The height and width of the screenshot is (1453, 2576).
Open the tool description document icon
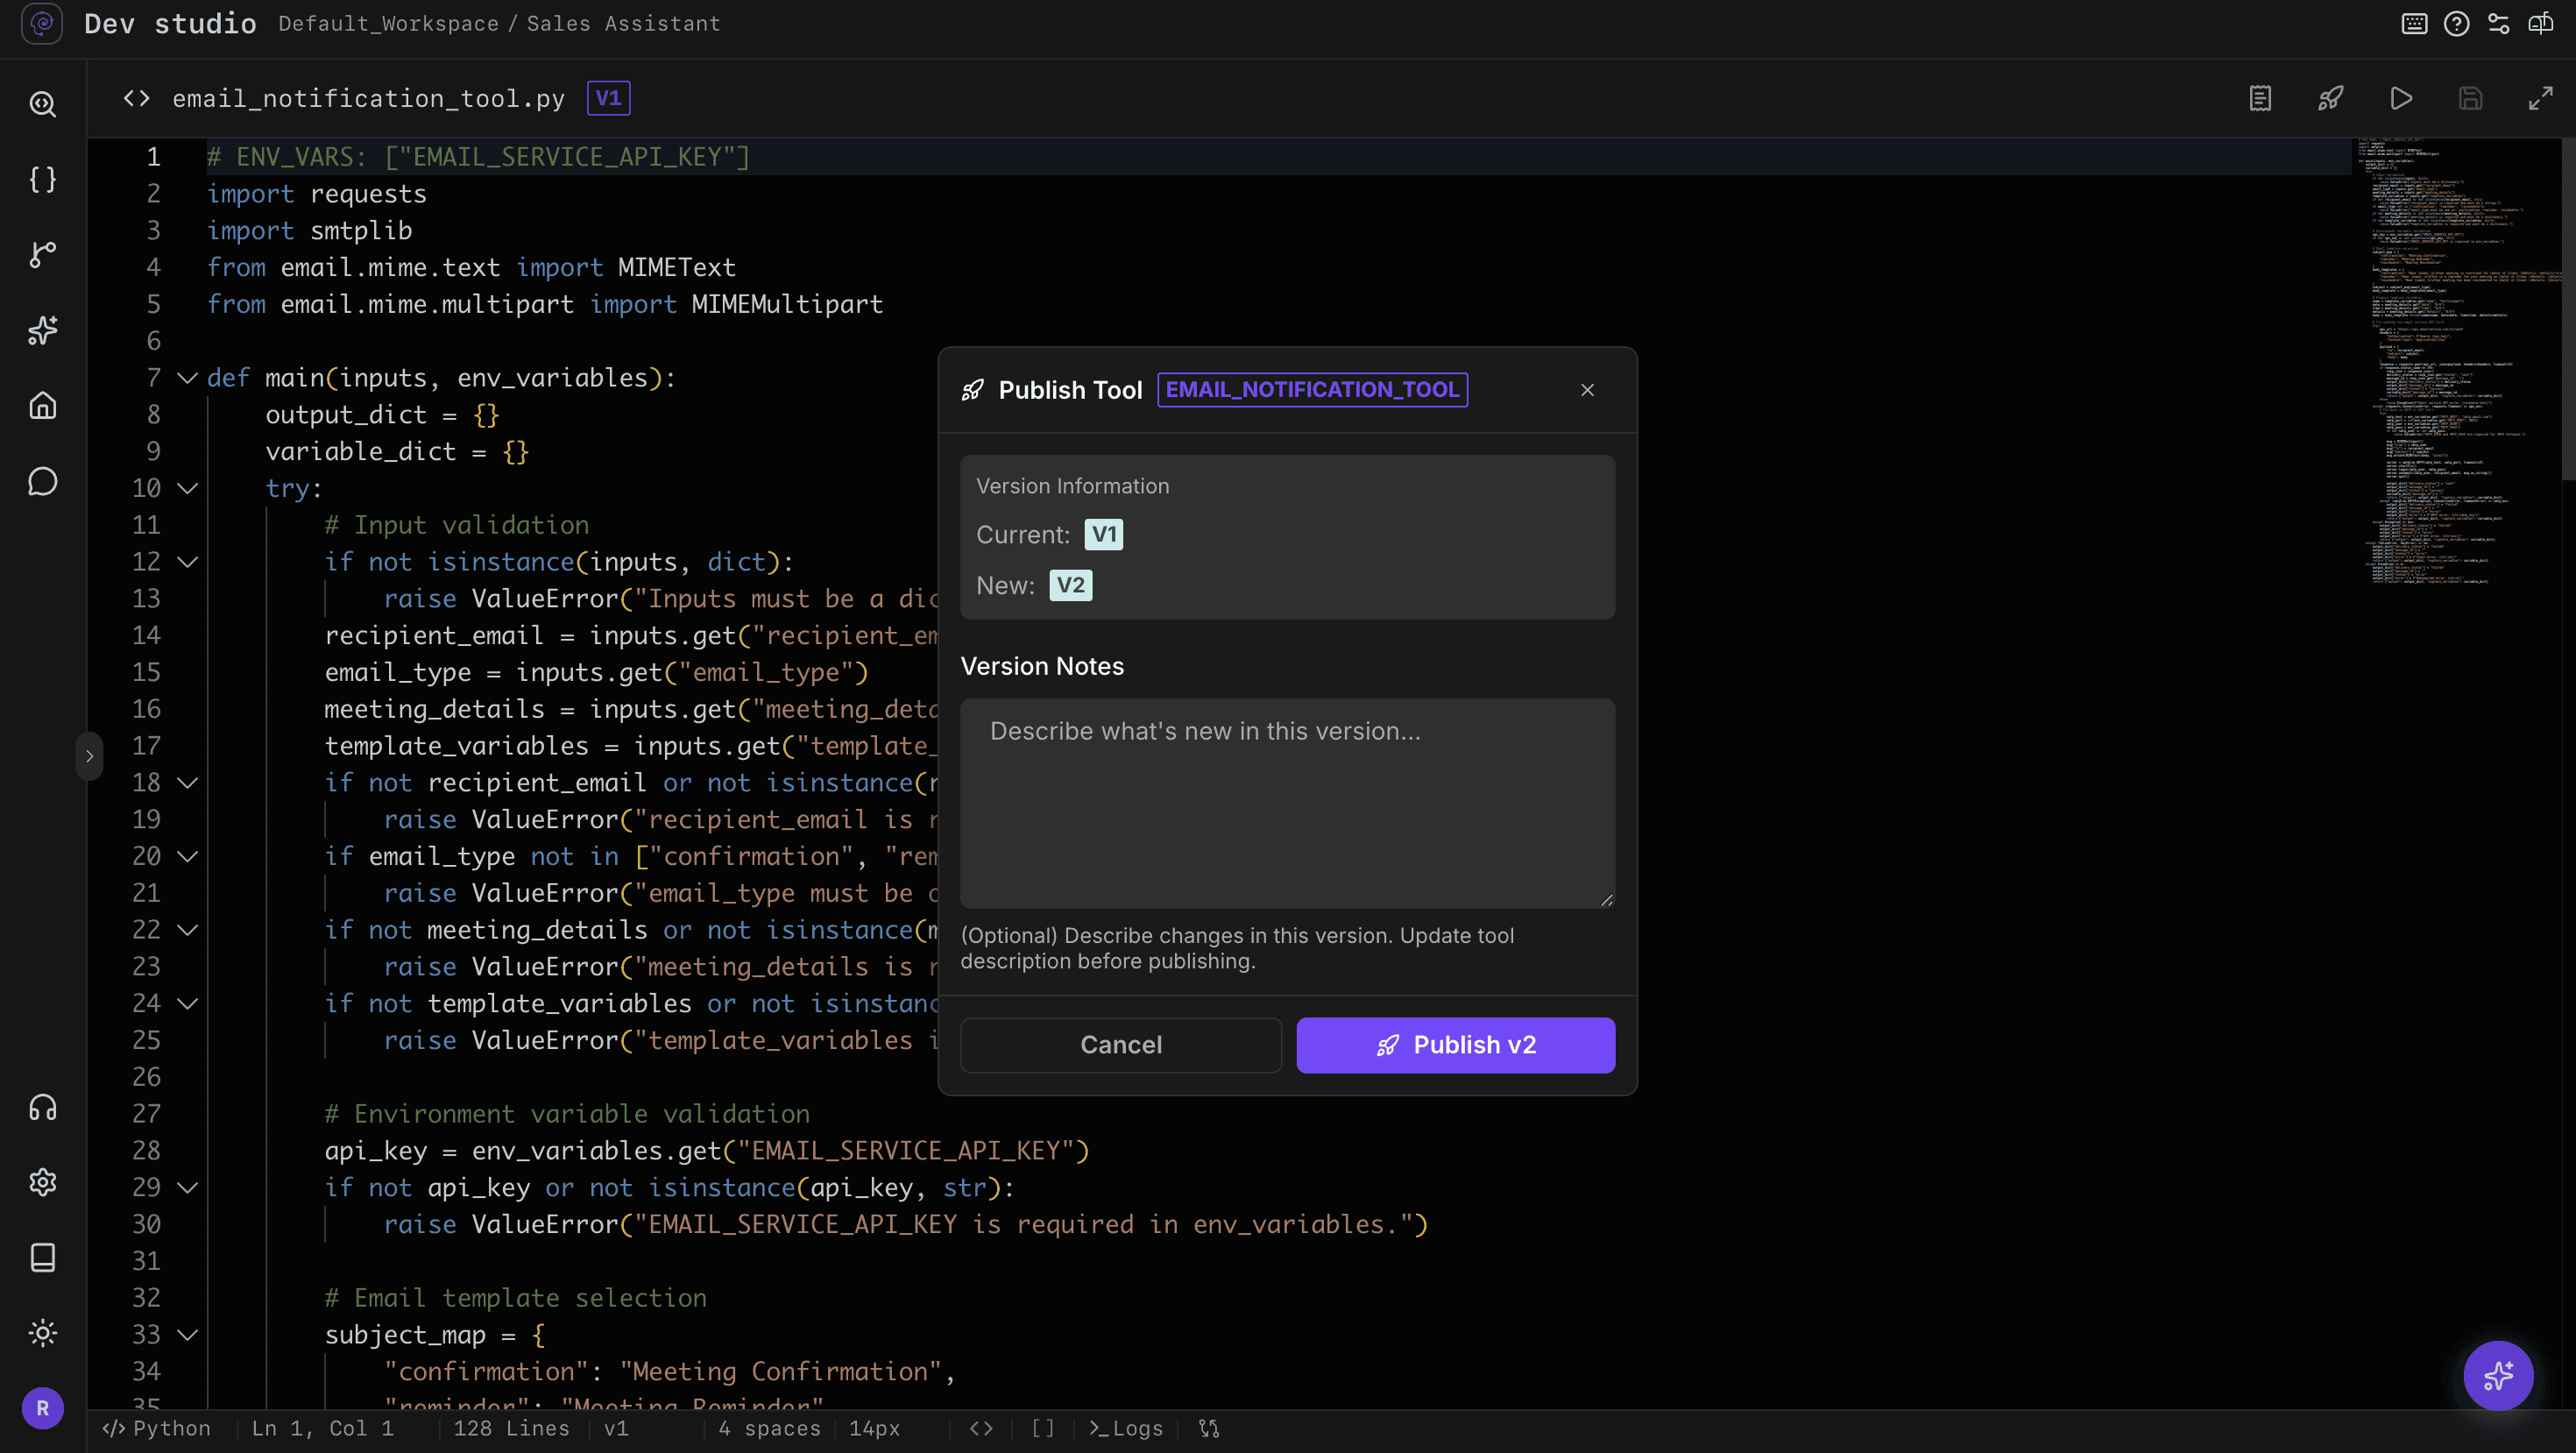(x=2260, y=98)
